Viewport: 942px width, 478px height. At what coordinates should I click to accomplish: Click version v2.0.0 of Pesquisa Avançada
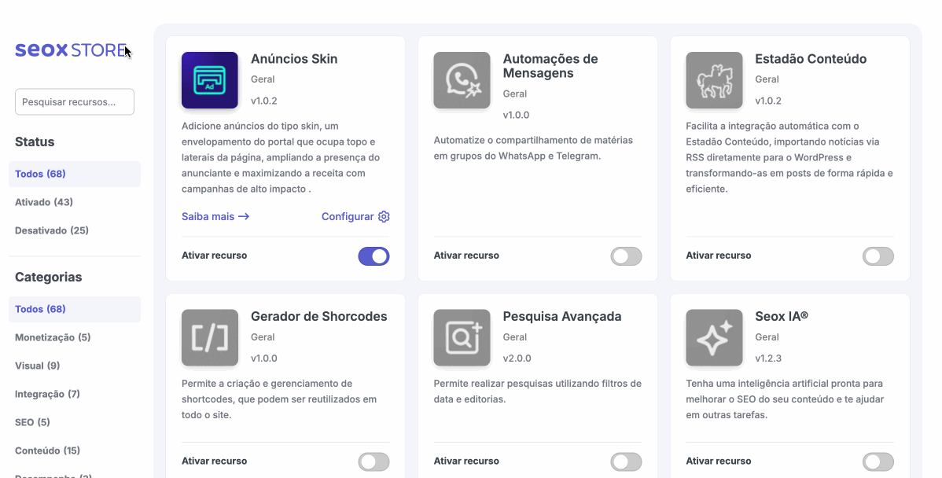pyautogui.click(x=517, y=358)
